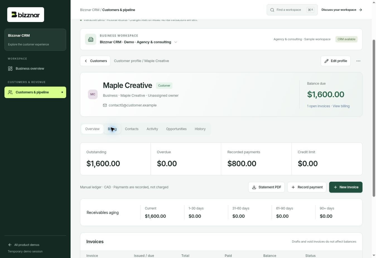The height and width of the screenshot is (258, 376).
Task: Go back to Customers list
Action: [x=95, y=61]
